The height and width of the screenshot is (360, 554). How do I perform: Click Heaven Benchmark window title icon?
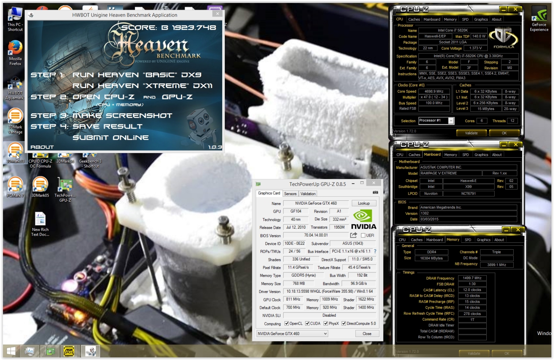pos(31,15)
